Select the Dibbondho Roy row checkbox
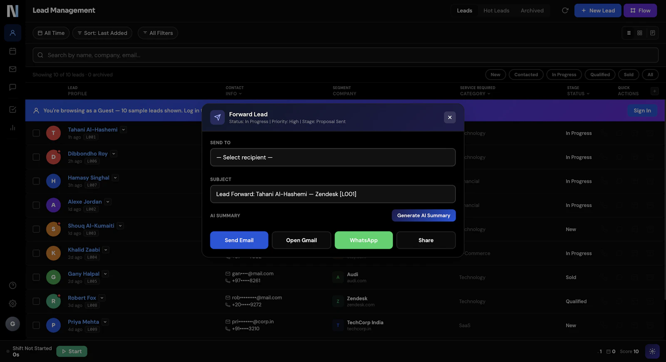Screen dimensions: 666x362 point(36,157)
